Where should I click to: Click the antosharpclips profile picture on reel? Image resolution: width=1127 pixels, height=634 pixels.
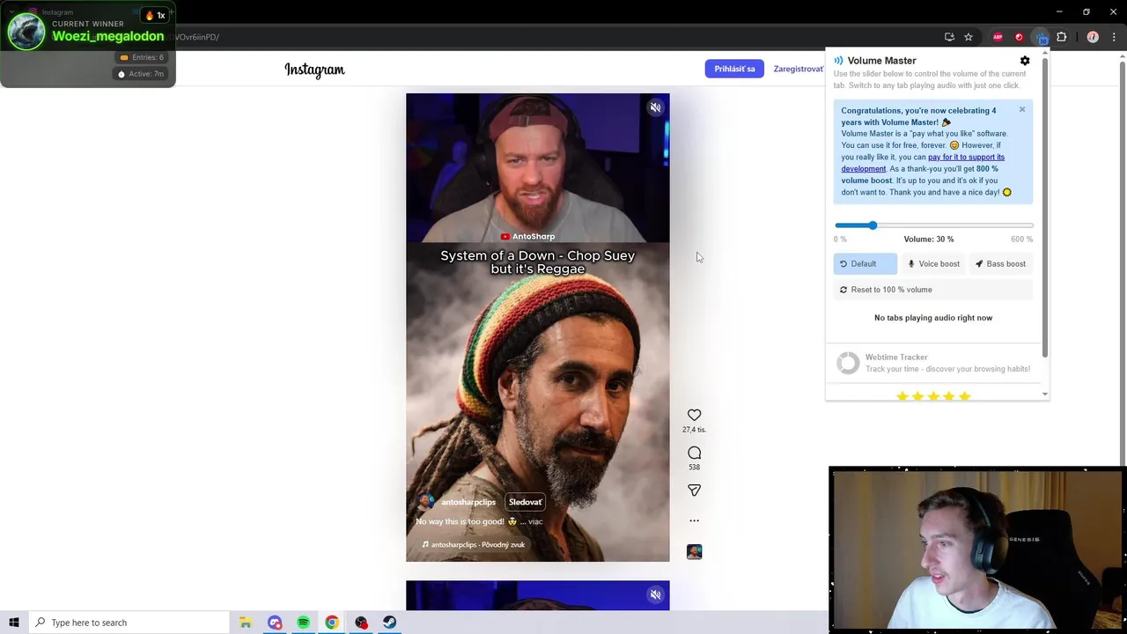point(426,502)
